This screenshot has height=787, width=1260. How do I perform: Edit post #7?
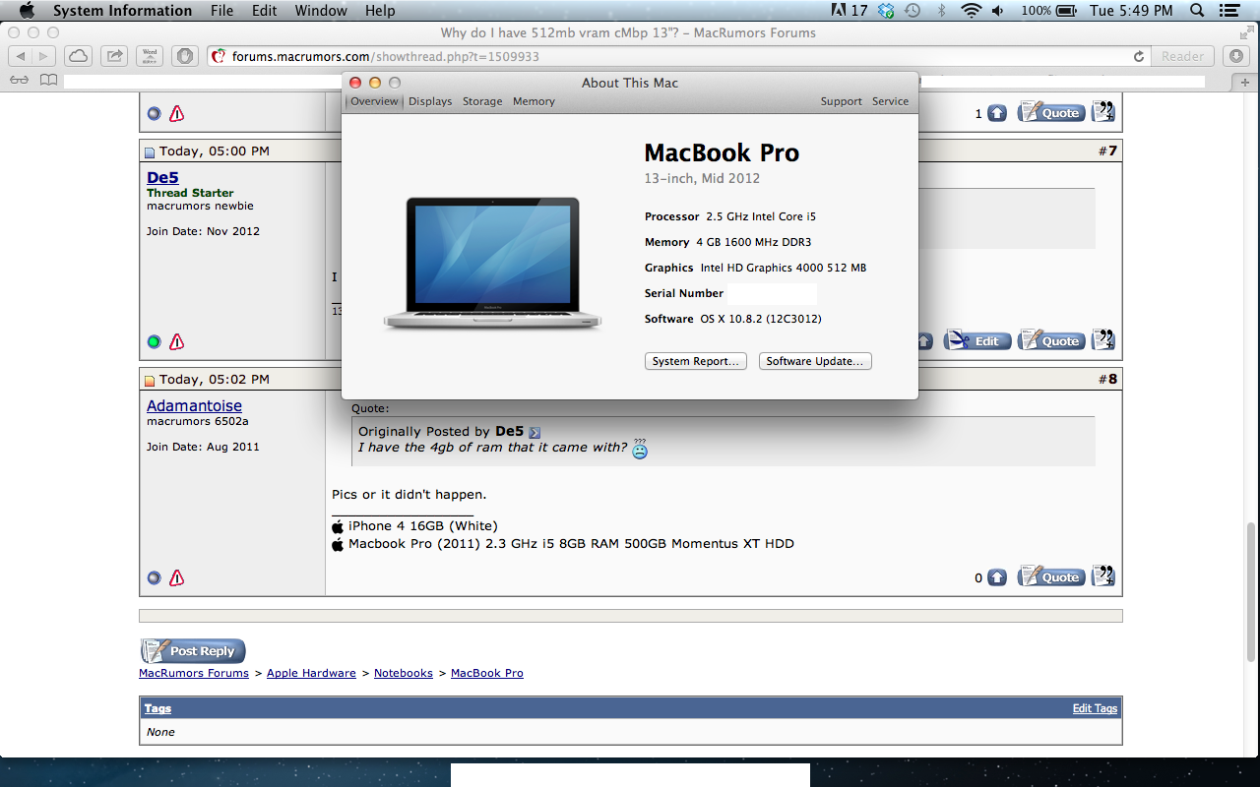coord(977,340)
